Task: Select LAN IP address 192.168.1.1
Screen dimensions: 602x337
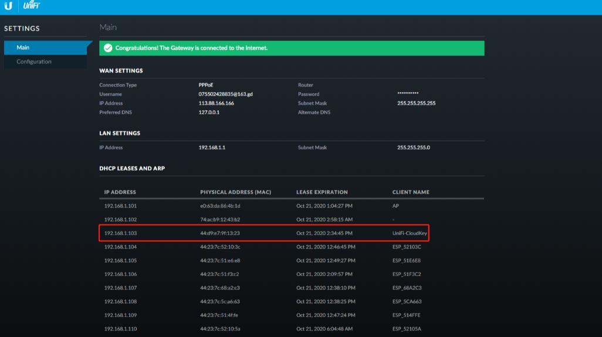Action: click(x=212, y=147)
